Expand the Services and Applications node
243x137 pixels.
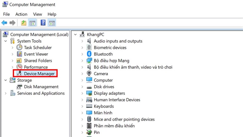(x=5, y=93)
